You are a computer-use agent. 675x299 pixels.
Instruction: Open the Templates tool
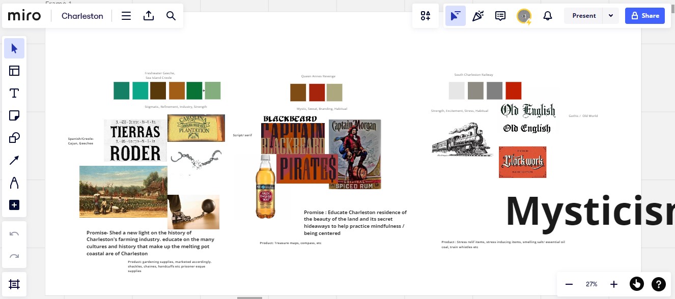[x=14, y=71]
